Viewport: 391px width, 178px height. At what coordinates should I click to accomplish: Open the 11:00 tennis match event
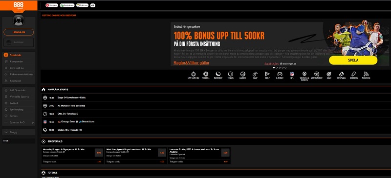(216, 114)
